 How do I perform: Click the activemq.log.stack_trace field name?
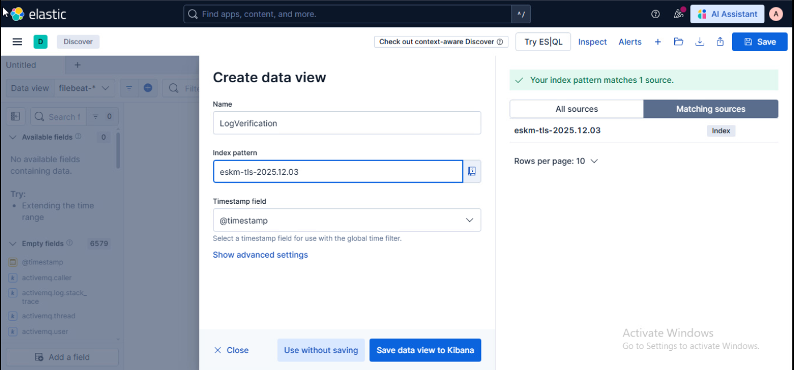pyautogui.click(x=55, y=297)
